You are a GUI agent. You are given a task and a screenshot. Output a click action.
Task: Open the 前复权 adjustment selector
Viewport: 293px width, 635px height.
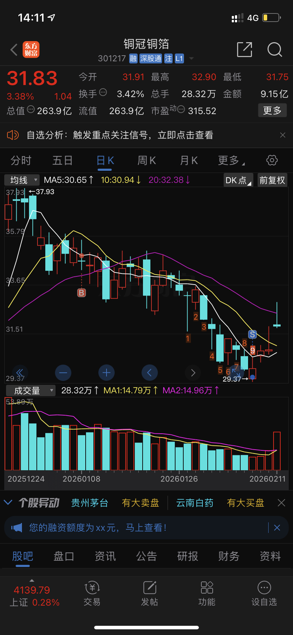(272, 180)
